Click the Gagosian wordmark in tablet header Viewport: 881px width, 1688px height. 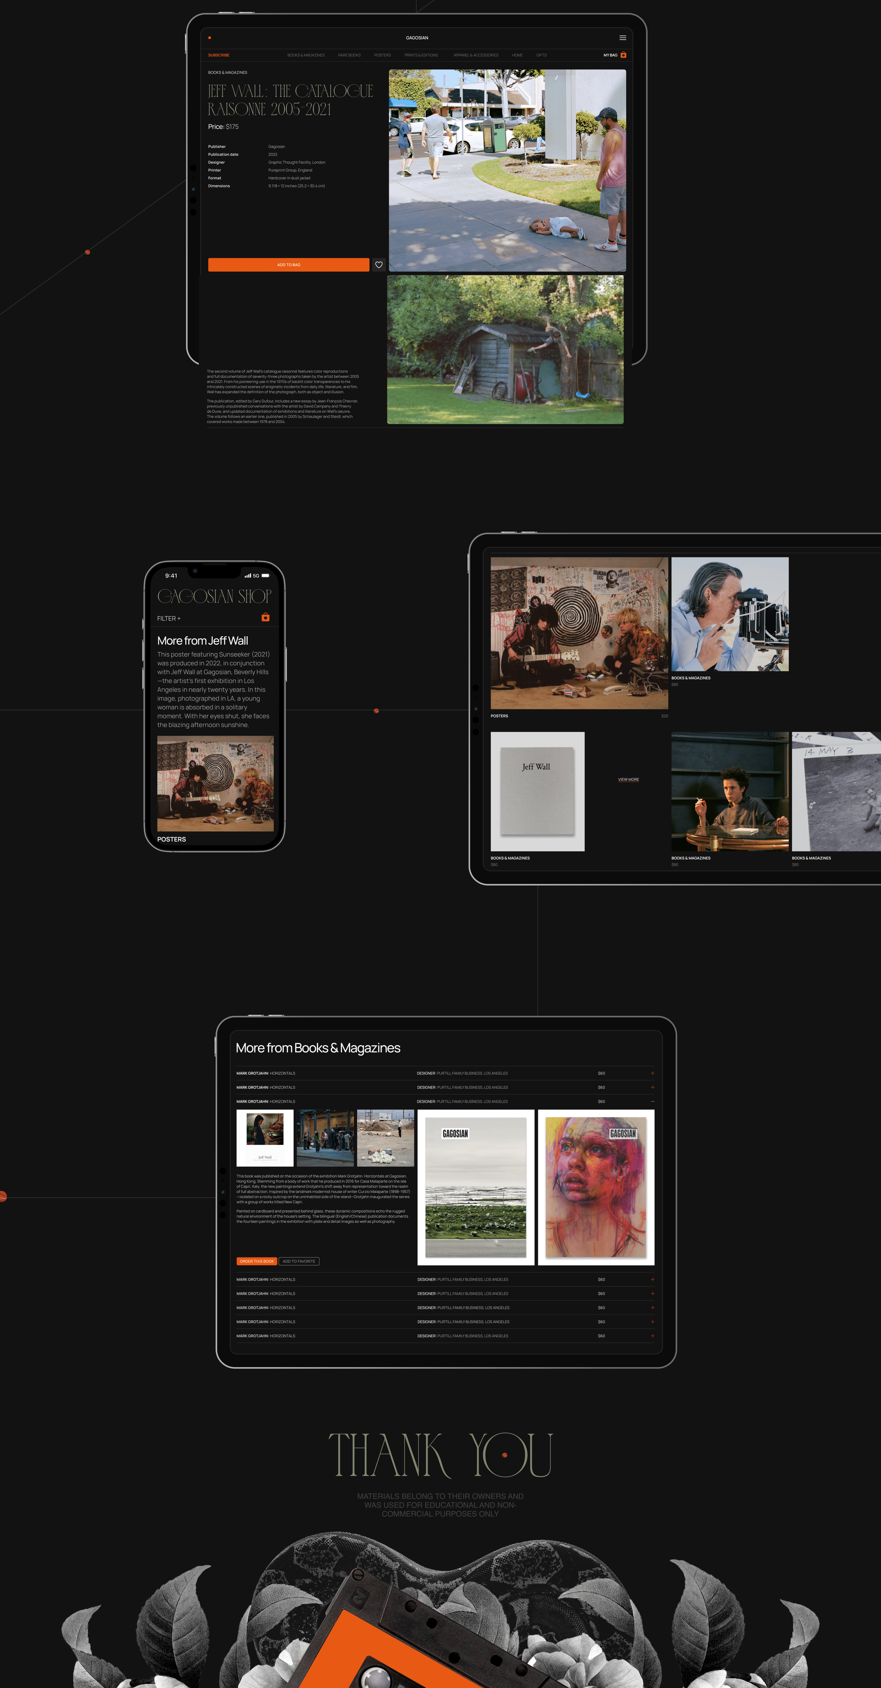417,38
